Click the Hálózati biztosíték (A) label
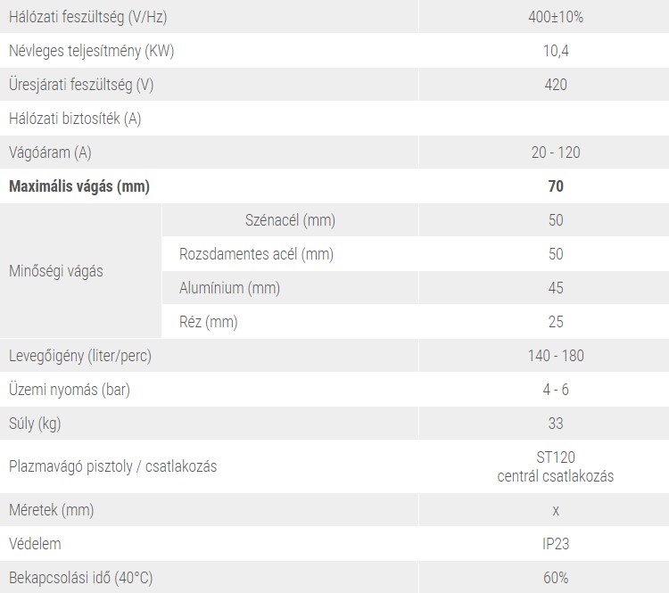Screen dimensions: 669x593 tap(75, 119)
